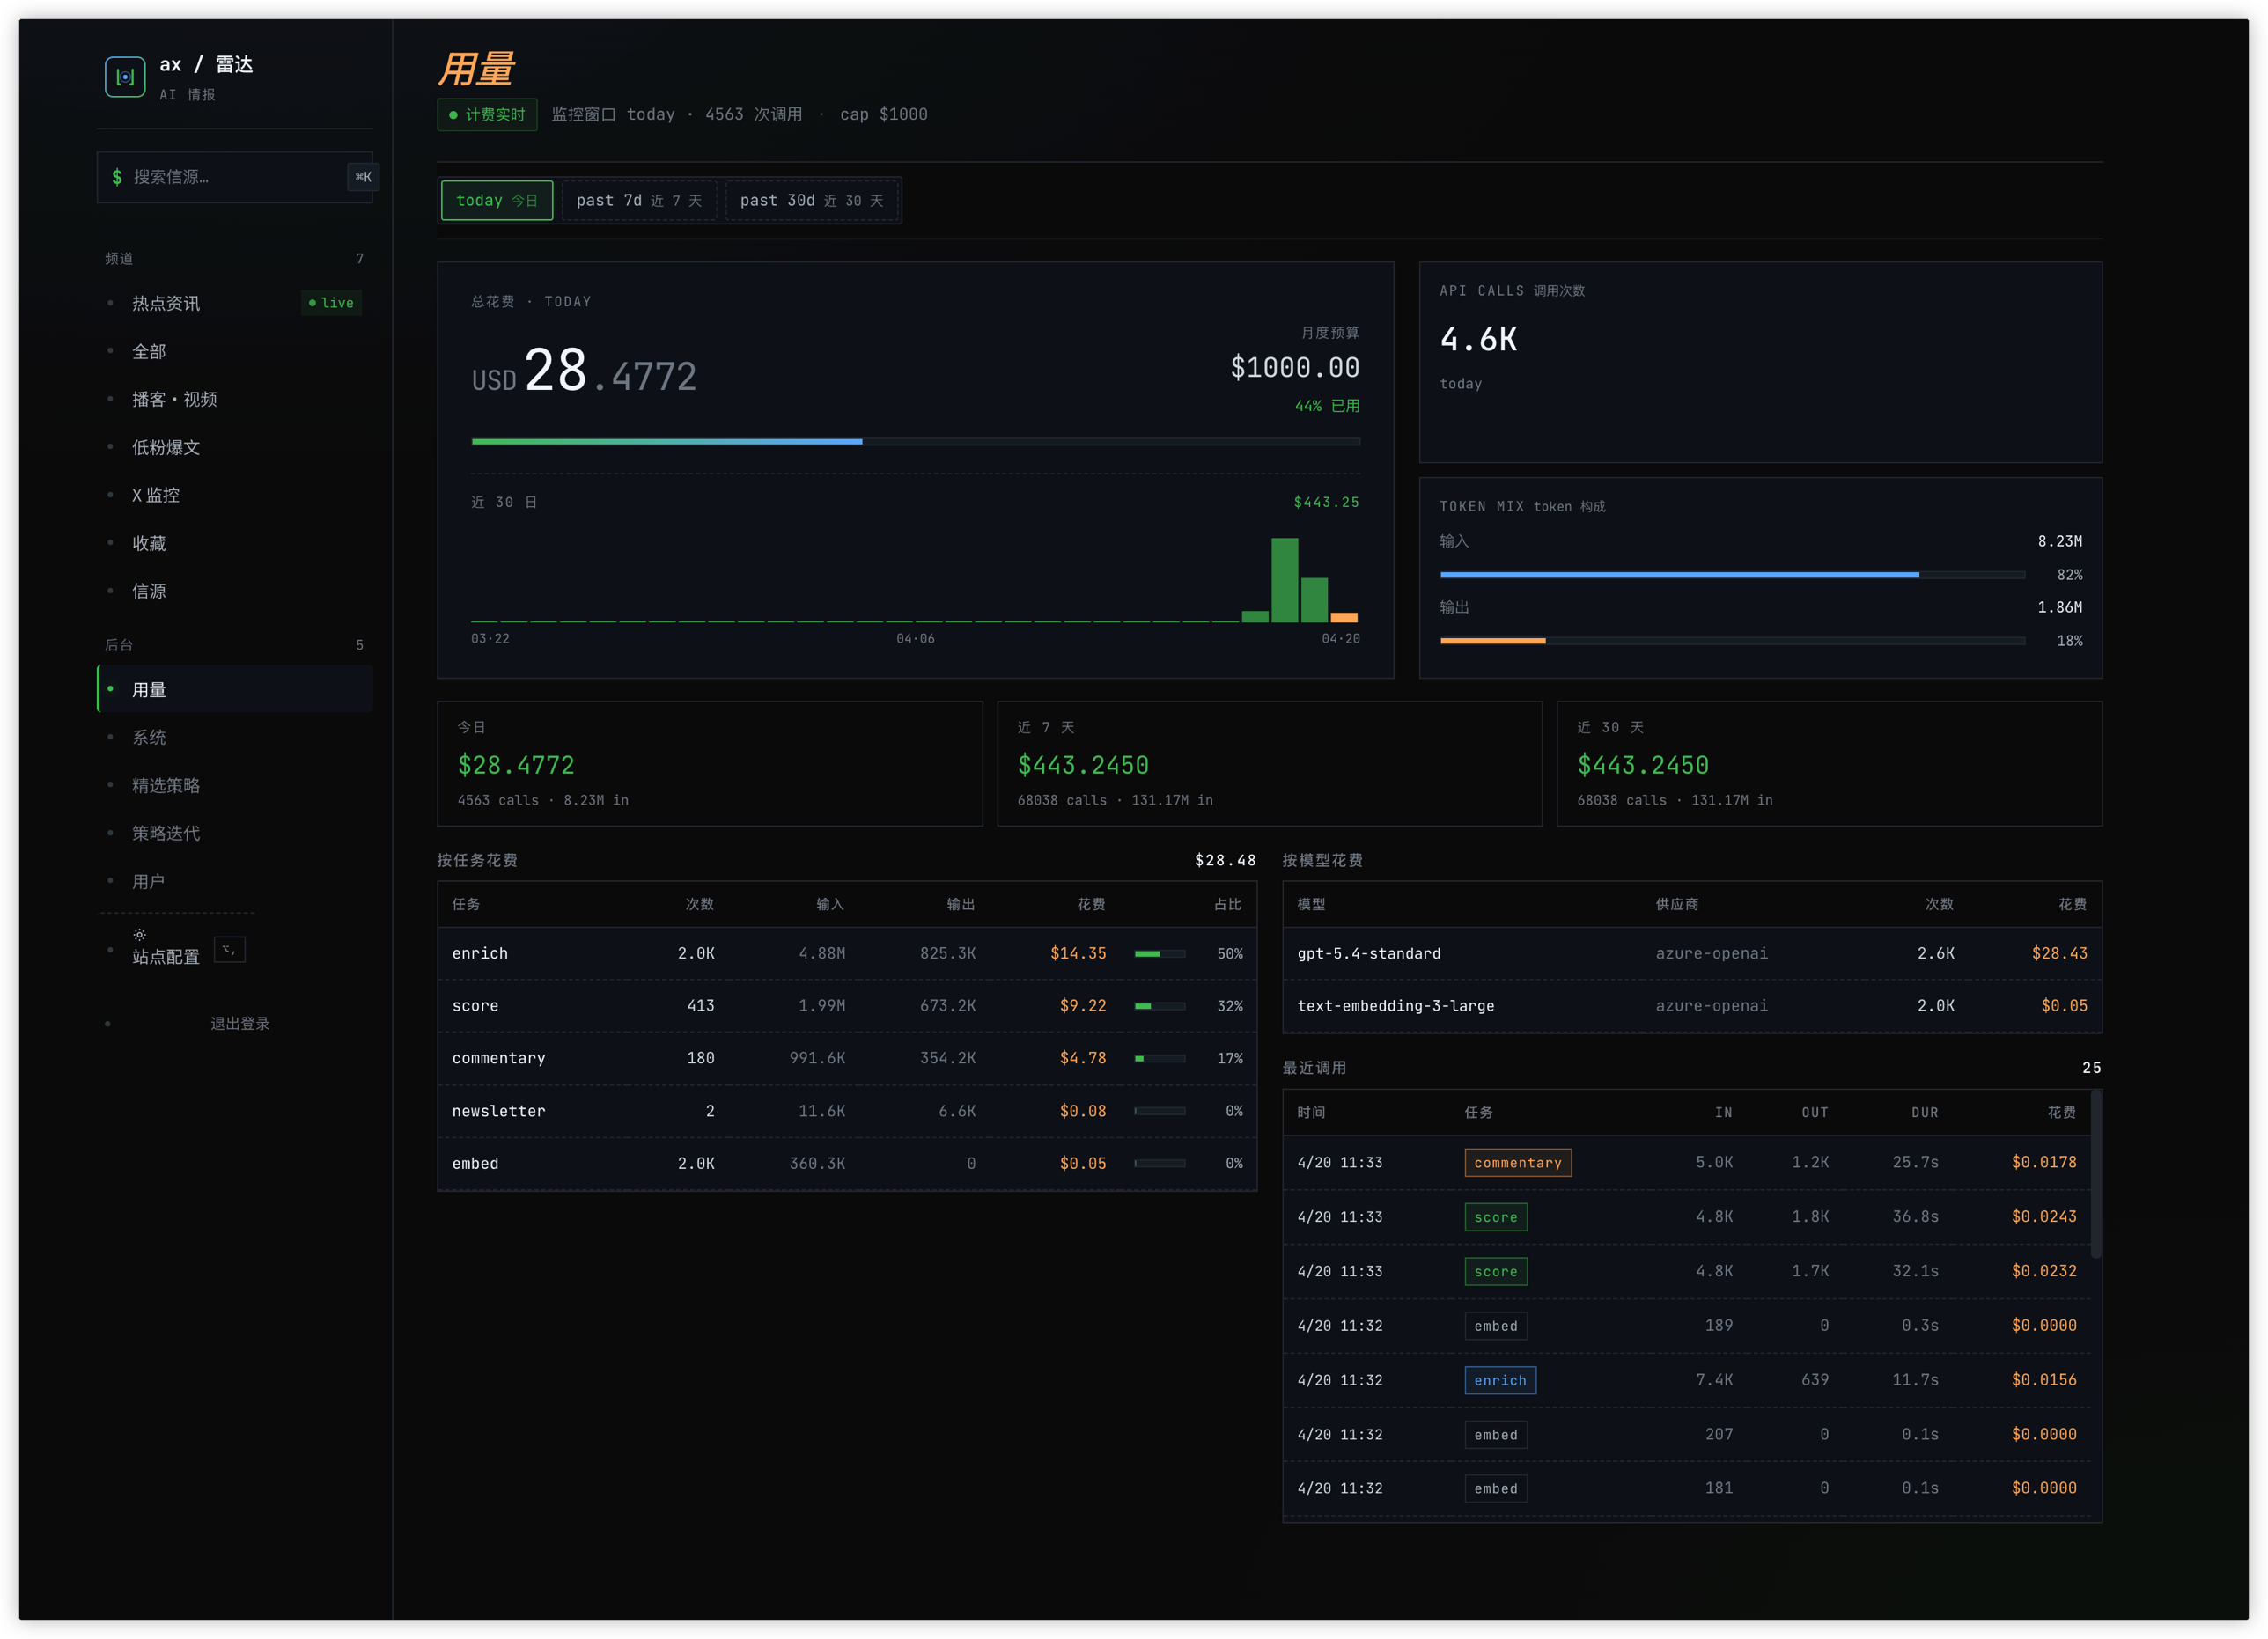Click the ax/雷达 radar logo icon
This screenshot has width=2268, height=1639.
click(125, 75)
